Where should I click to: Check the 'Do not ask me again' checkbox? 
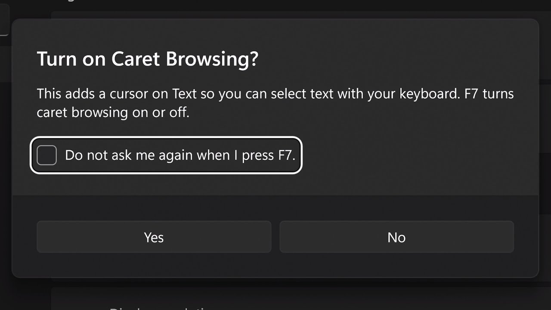click(46, 155)
